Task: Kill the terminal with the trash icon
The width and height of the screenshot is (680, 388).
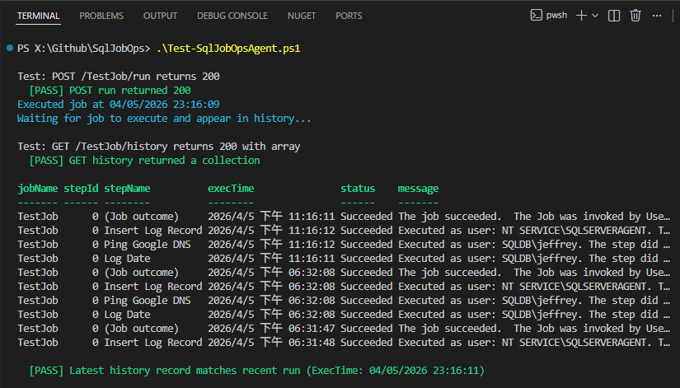Action: pos(635,15)
